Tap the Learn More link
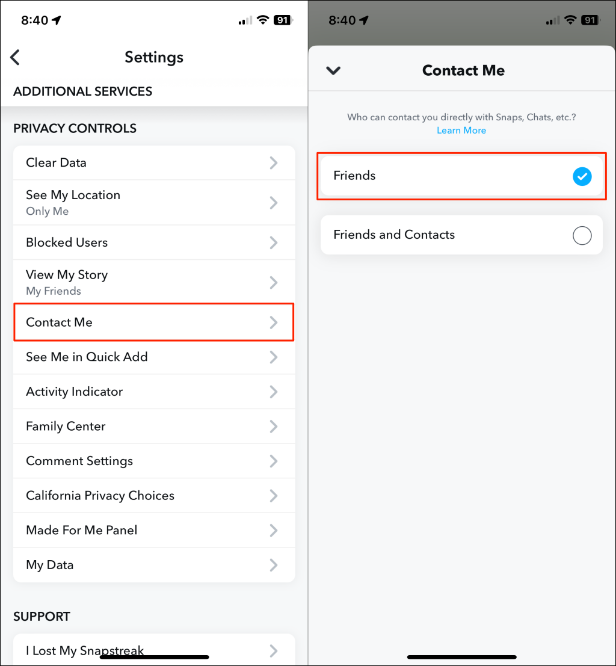The height and width of the screenshot is (666, 616). point(461,131)
